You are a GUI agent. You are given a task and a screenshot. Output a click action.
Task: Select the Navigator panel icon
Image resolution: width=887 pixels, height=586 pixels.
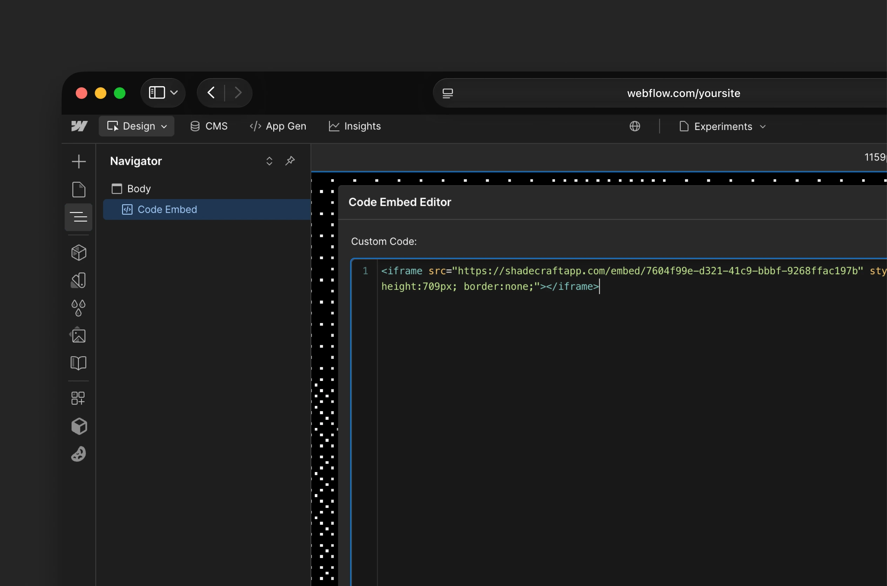(x=79, y=217)
